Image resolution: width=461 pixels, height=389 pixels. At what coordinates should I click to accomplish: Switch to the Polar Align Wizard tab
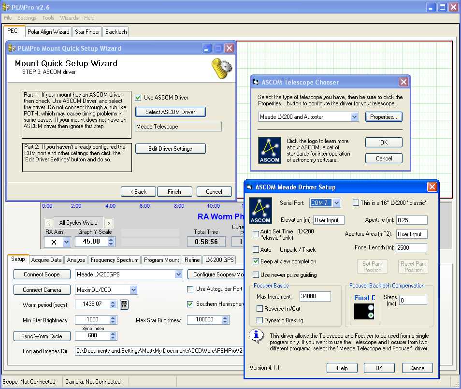tap(48, 32)
